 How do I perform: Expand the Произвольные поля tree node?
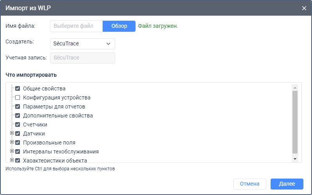point(12,142)
